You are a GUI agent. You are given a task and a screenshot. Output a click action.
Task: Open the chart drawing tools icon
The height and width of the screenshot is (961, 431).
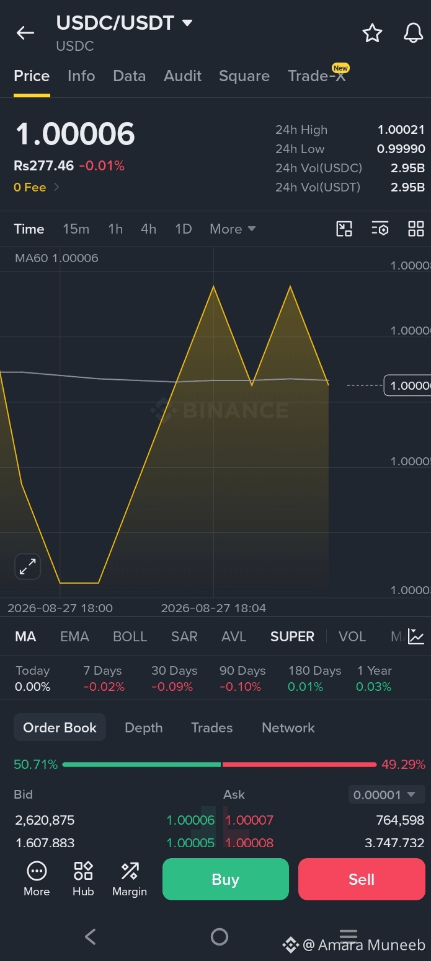[344, 229]
